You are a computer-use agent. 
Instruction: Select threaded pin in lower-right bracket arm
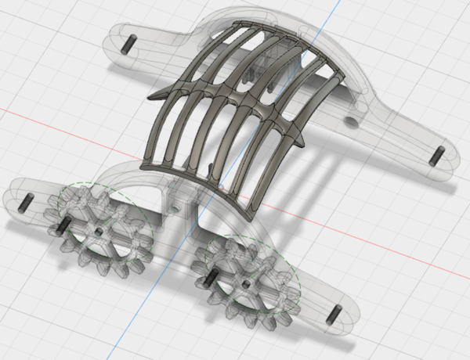coord(334,315)
